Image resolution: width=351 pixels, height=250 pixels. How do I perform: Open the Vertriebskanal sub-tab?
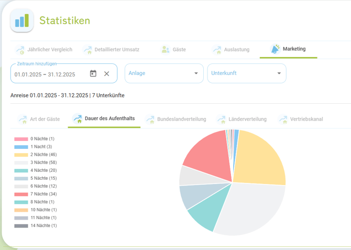(x=301, y=119)
